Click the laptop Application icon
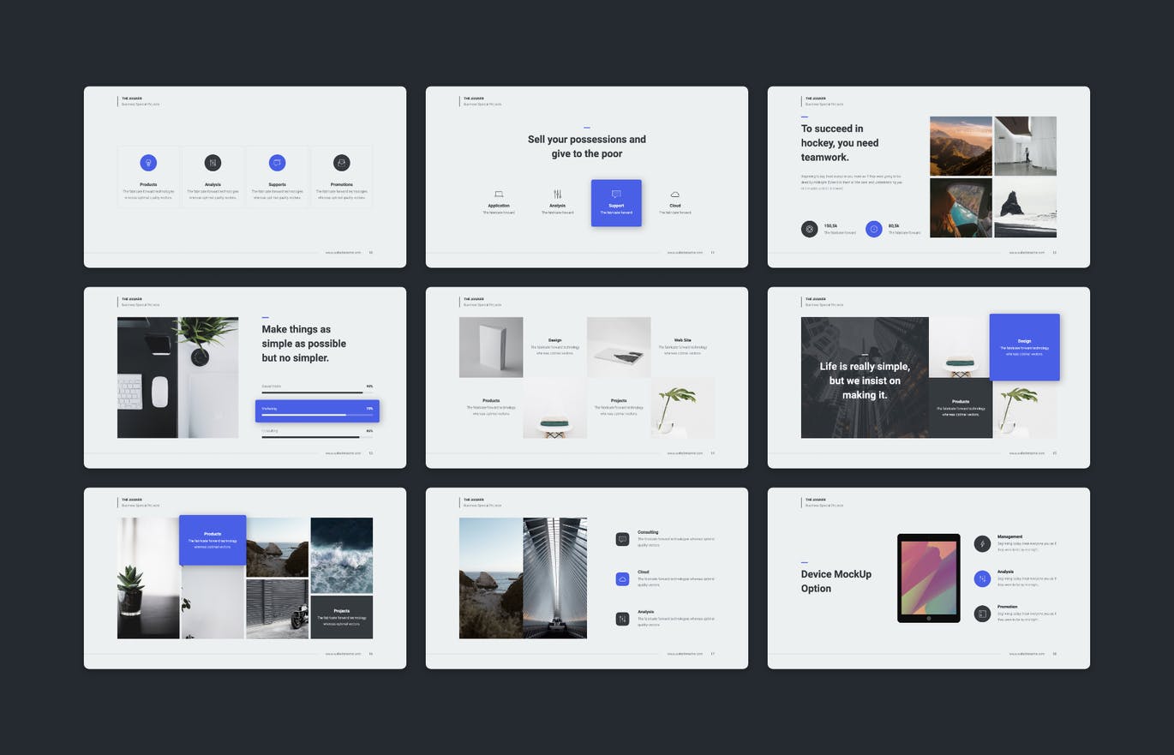This screenshot has height=755, width=1174. [x=499, y=195]
